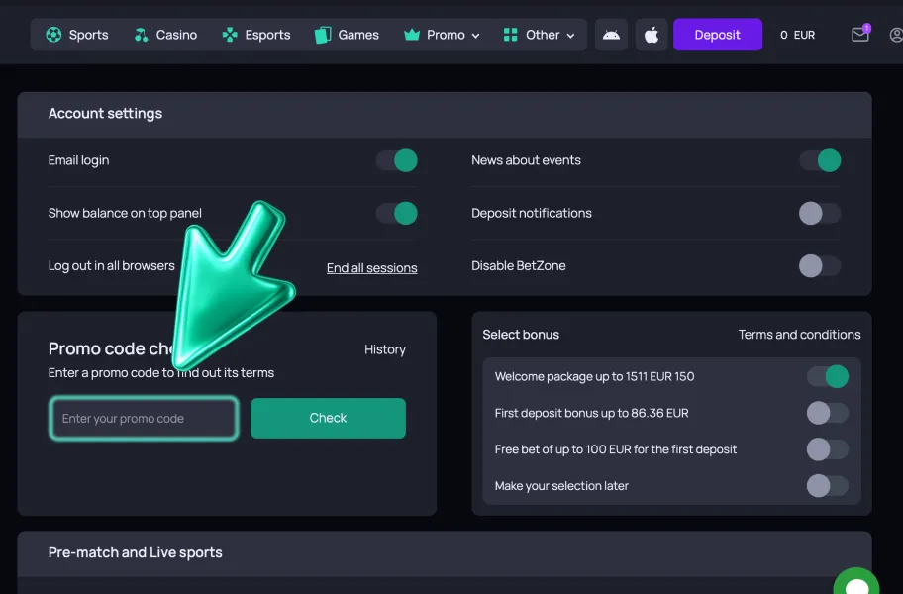Image resolution: width=903 pixels, height=594 pixels.
Task: View your 0 EUR balance details
Action: (796, 35)
